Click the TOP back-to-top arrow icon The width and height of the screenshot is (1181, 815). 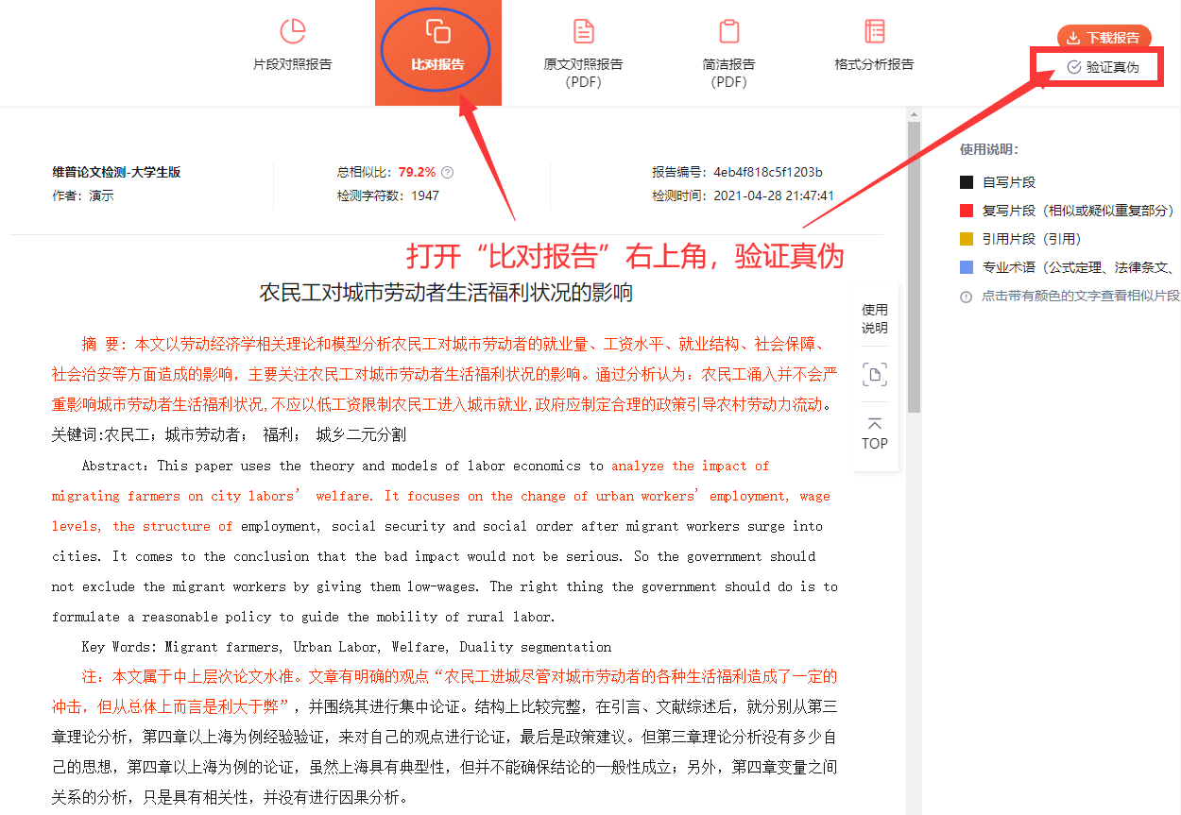click(874, 424)
